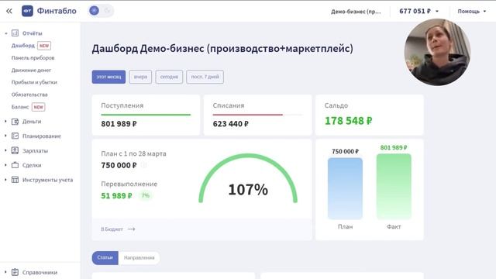
Task: Open Баланс report
Action: (20, 107)
